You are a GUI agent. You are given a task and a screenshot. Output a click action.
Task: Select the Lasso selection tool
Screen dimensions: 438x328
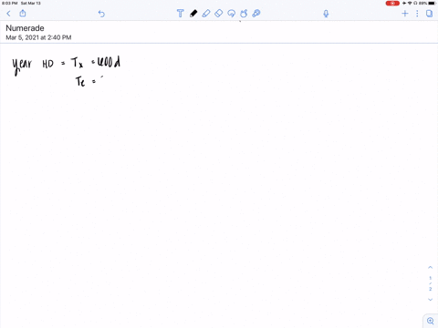231,14
